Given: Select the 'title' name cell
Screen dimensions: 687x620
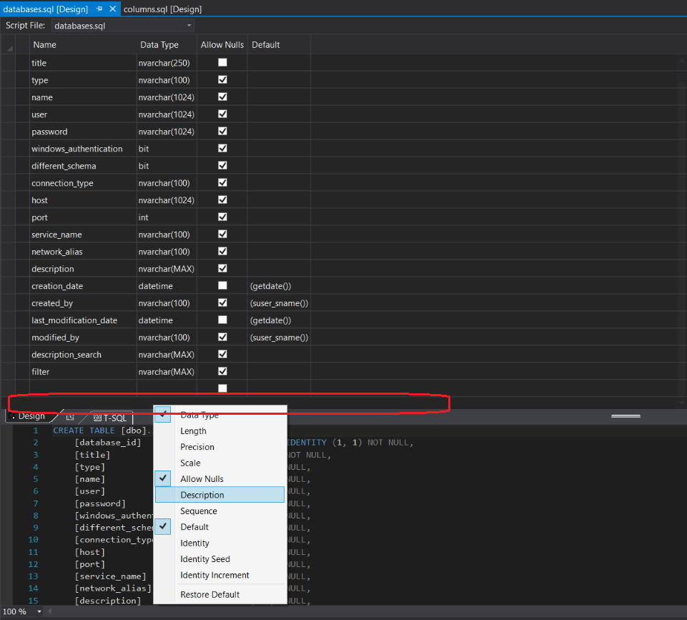Looking at the screenshot, I should pos(83,63).
